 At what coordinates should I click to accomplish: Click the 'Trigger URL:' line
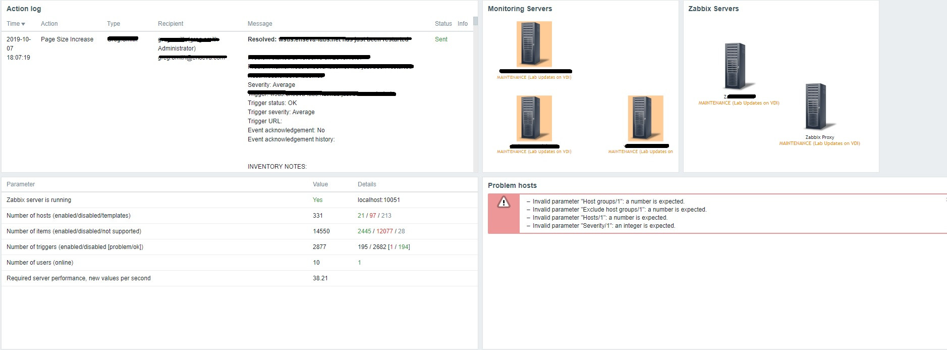pos(265,121)
